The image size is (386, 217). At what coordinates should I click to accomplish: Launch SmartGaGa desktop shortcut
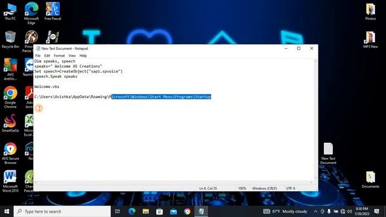[10, 123]
